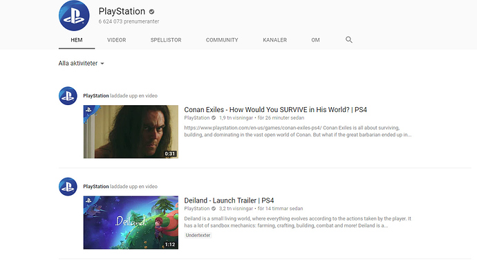Open the SPELLISTOR tab
477x262 pixels.
(166, 40)
